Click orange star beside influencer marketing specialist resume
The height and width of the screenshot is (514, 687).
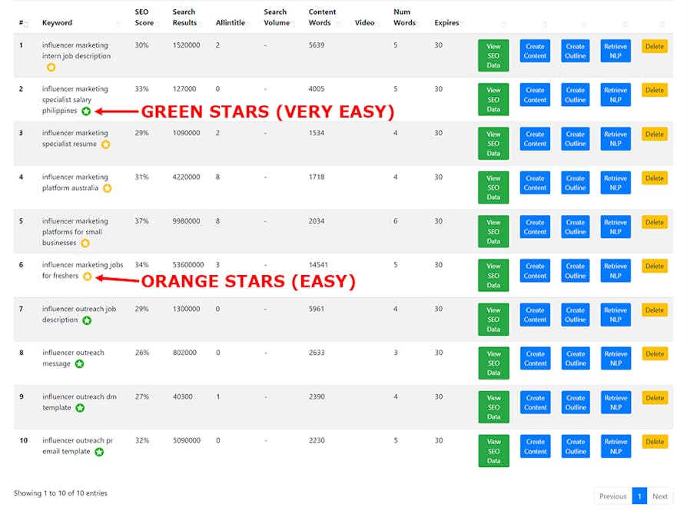tap(105, 144)
